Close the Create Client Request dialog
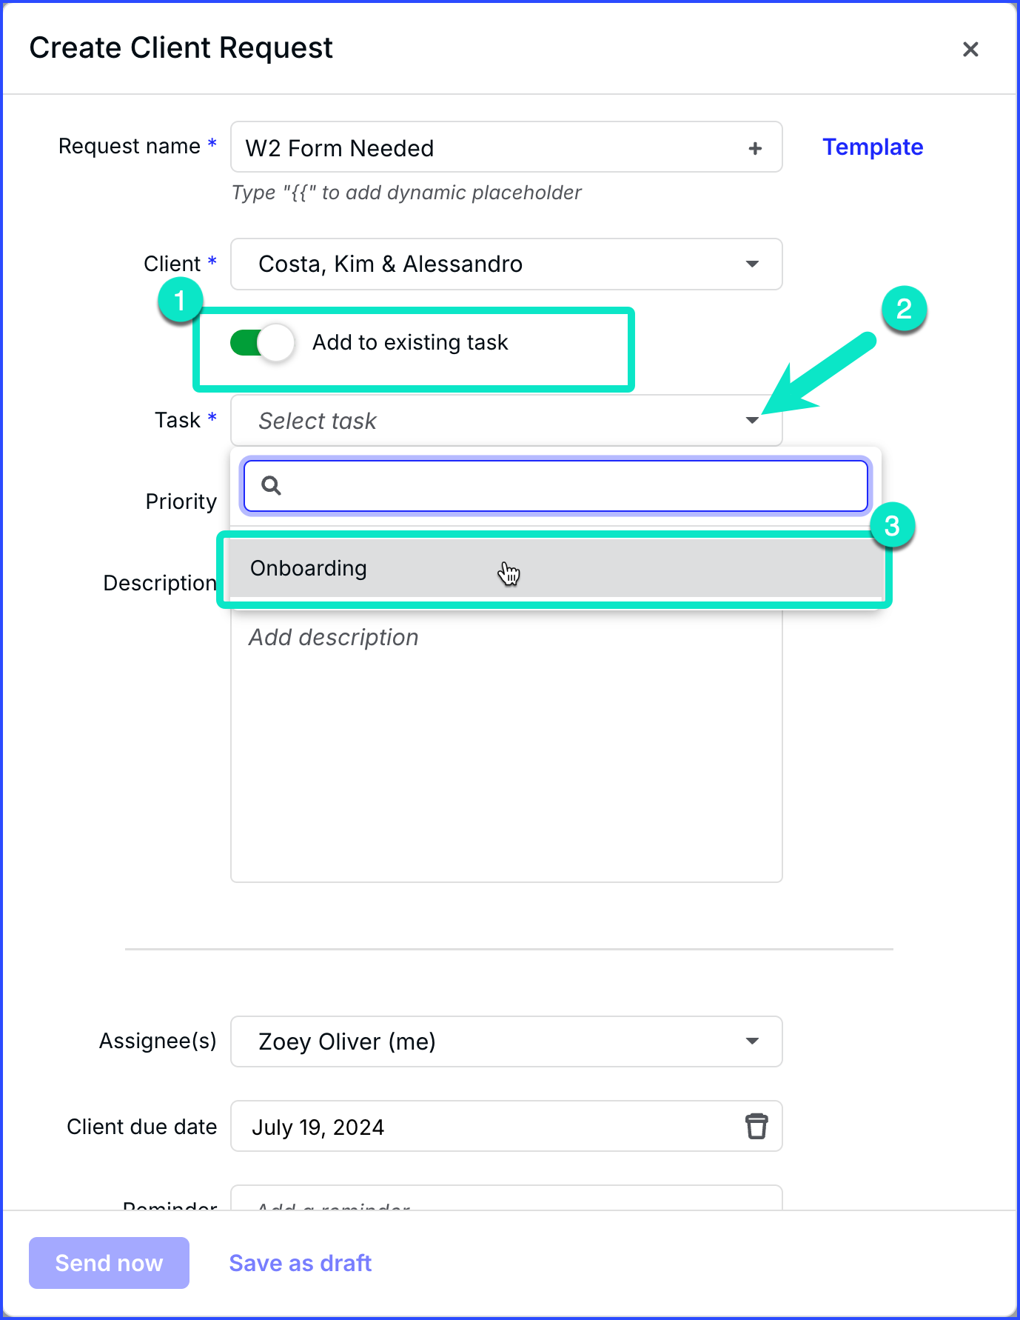This screenshot has width=1020, height=1320. 970,49
